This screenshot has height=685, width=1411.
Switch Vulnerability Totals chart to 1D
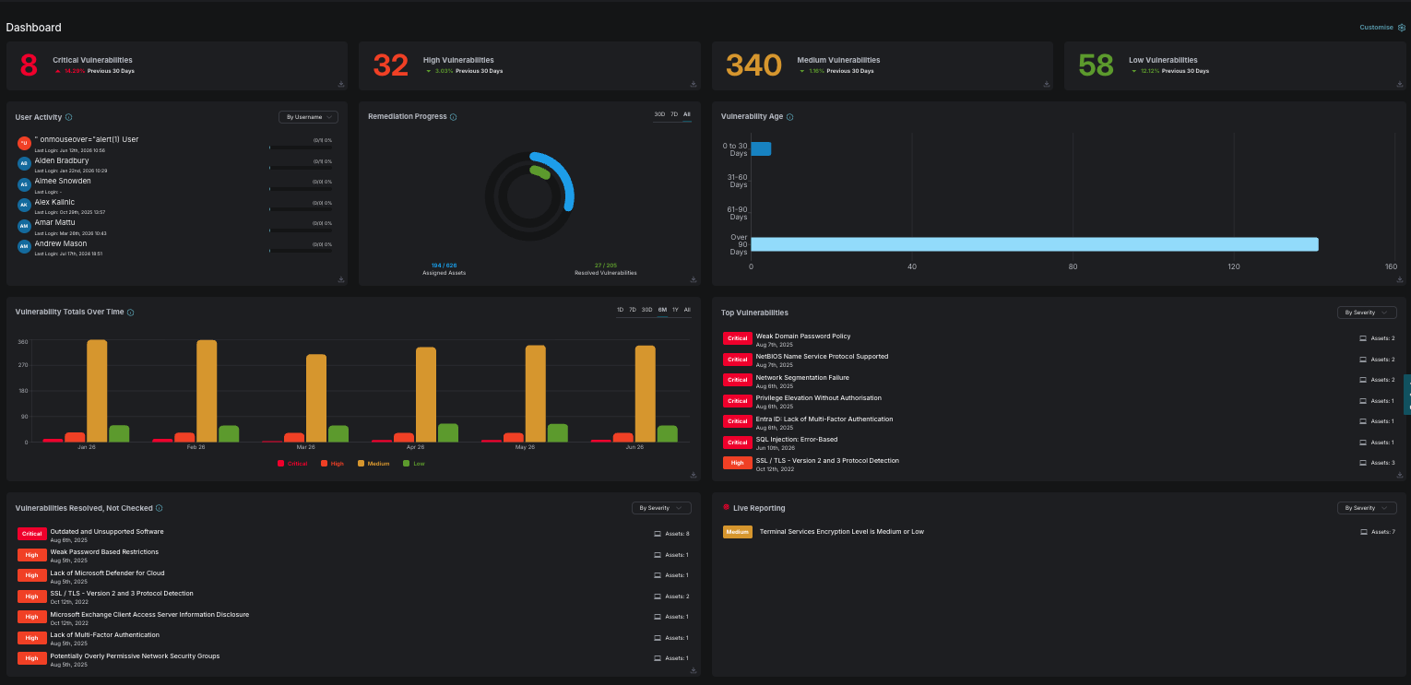coord(620,310)
